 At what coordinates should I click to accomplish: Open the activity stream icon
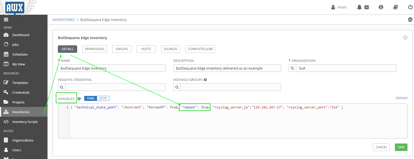point(410,20)
